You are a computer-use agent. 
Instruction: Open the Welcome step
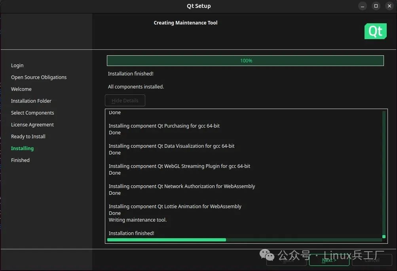(21, 89)
